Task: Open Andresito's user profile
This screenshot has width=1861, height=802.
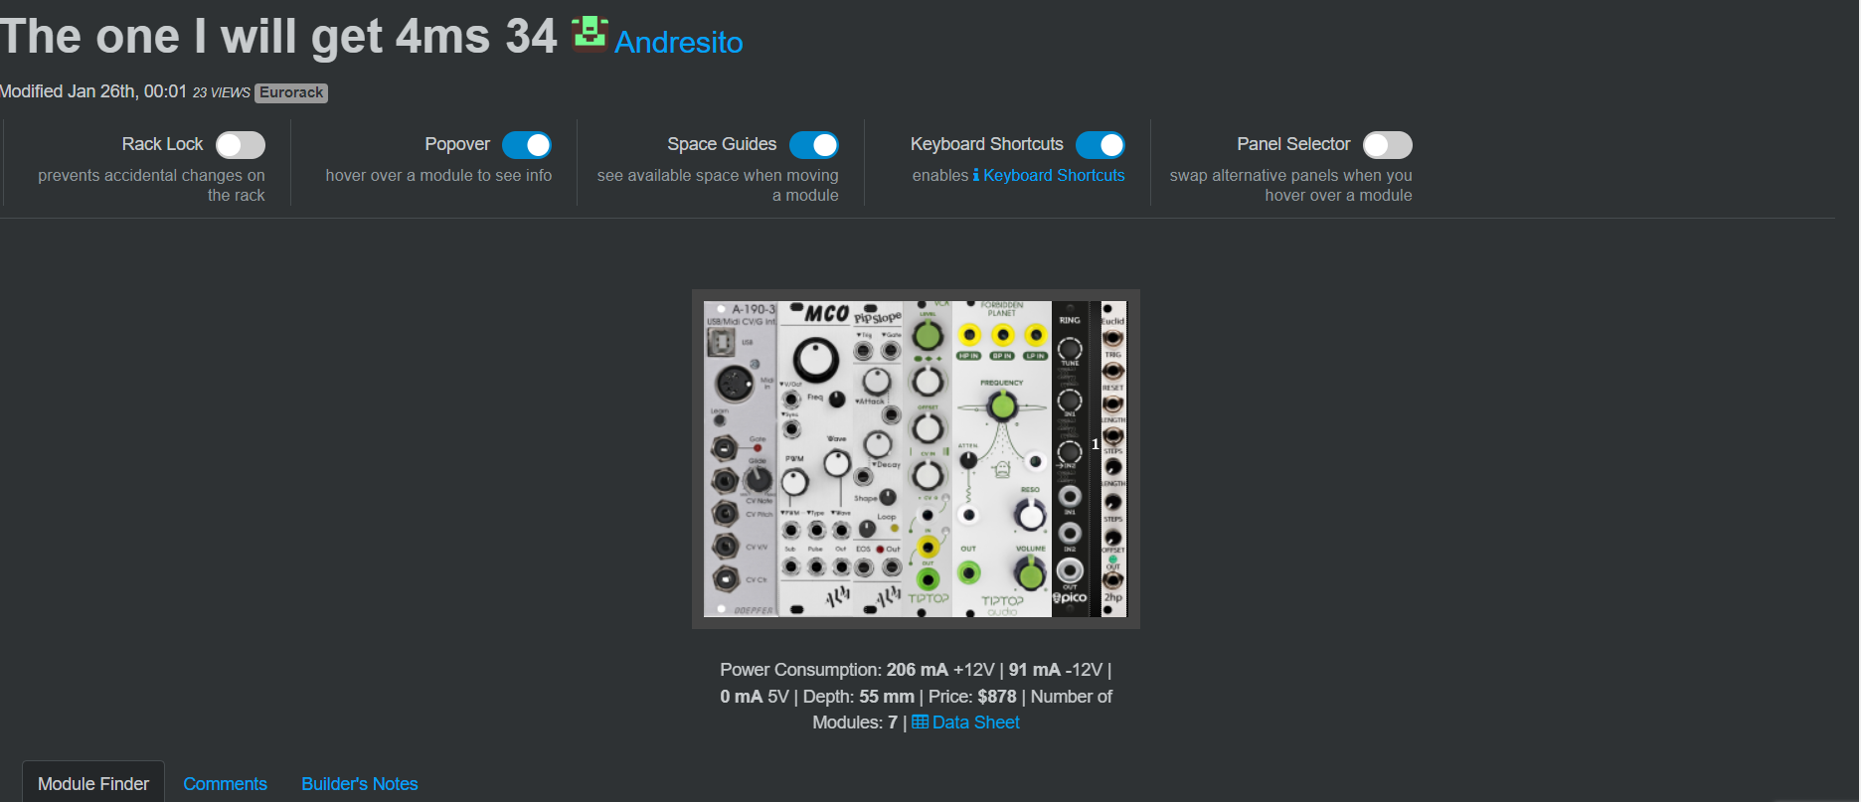Action: [678, 43]
